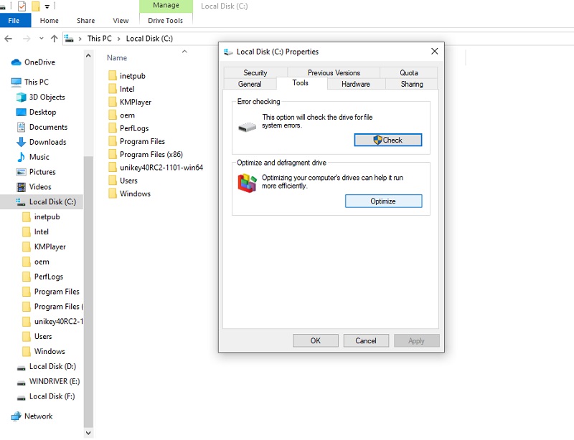
Task: Select Local Disk (C:) in navigation tree
Action: (x=42, y=202)
